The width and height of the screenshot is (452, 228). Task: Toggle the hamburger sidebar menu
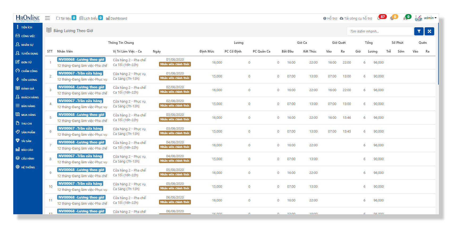tap(47, 18)
